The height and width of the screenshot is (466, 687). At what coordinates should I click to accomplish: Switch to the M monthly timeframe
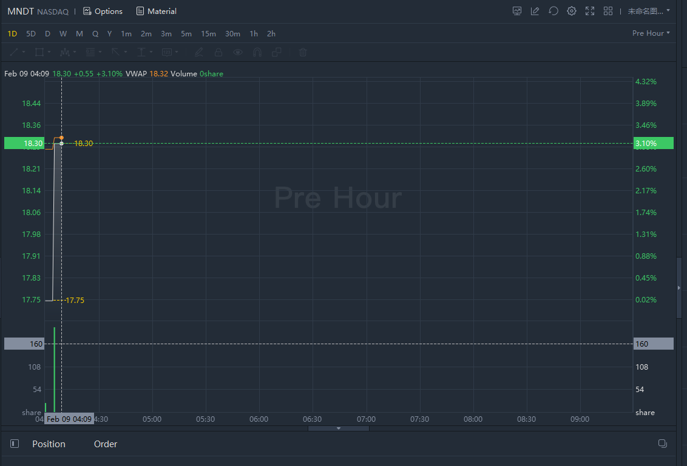pyautogui.click(x=80, y=34)
